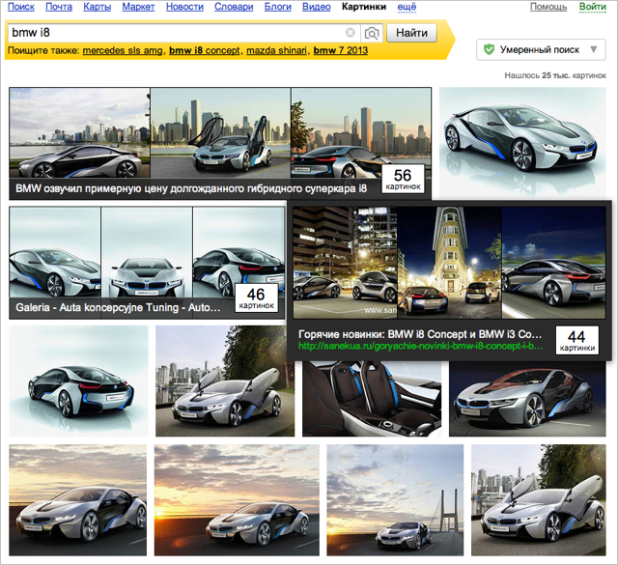This screenshot has width=618, height=565.
Task: Open the sanekua.ru green URL link
Action: [x=421, y=346]
